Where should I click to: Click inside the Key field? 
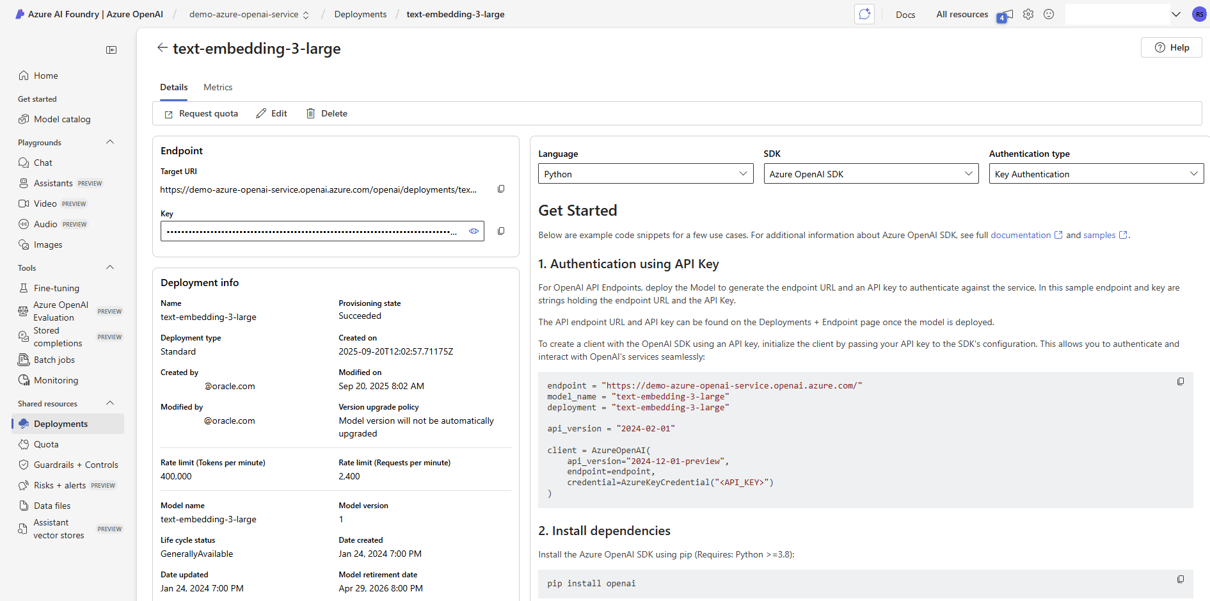click(314, 231)
